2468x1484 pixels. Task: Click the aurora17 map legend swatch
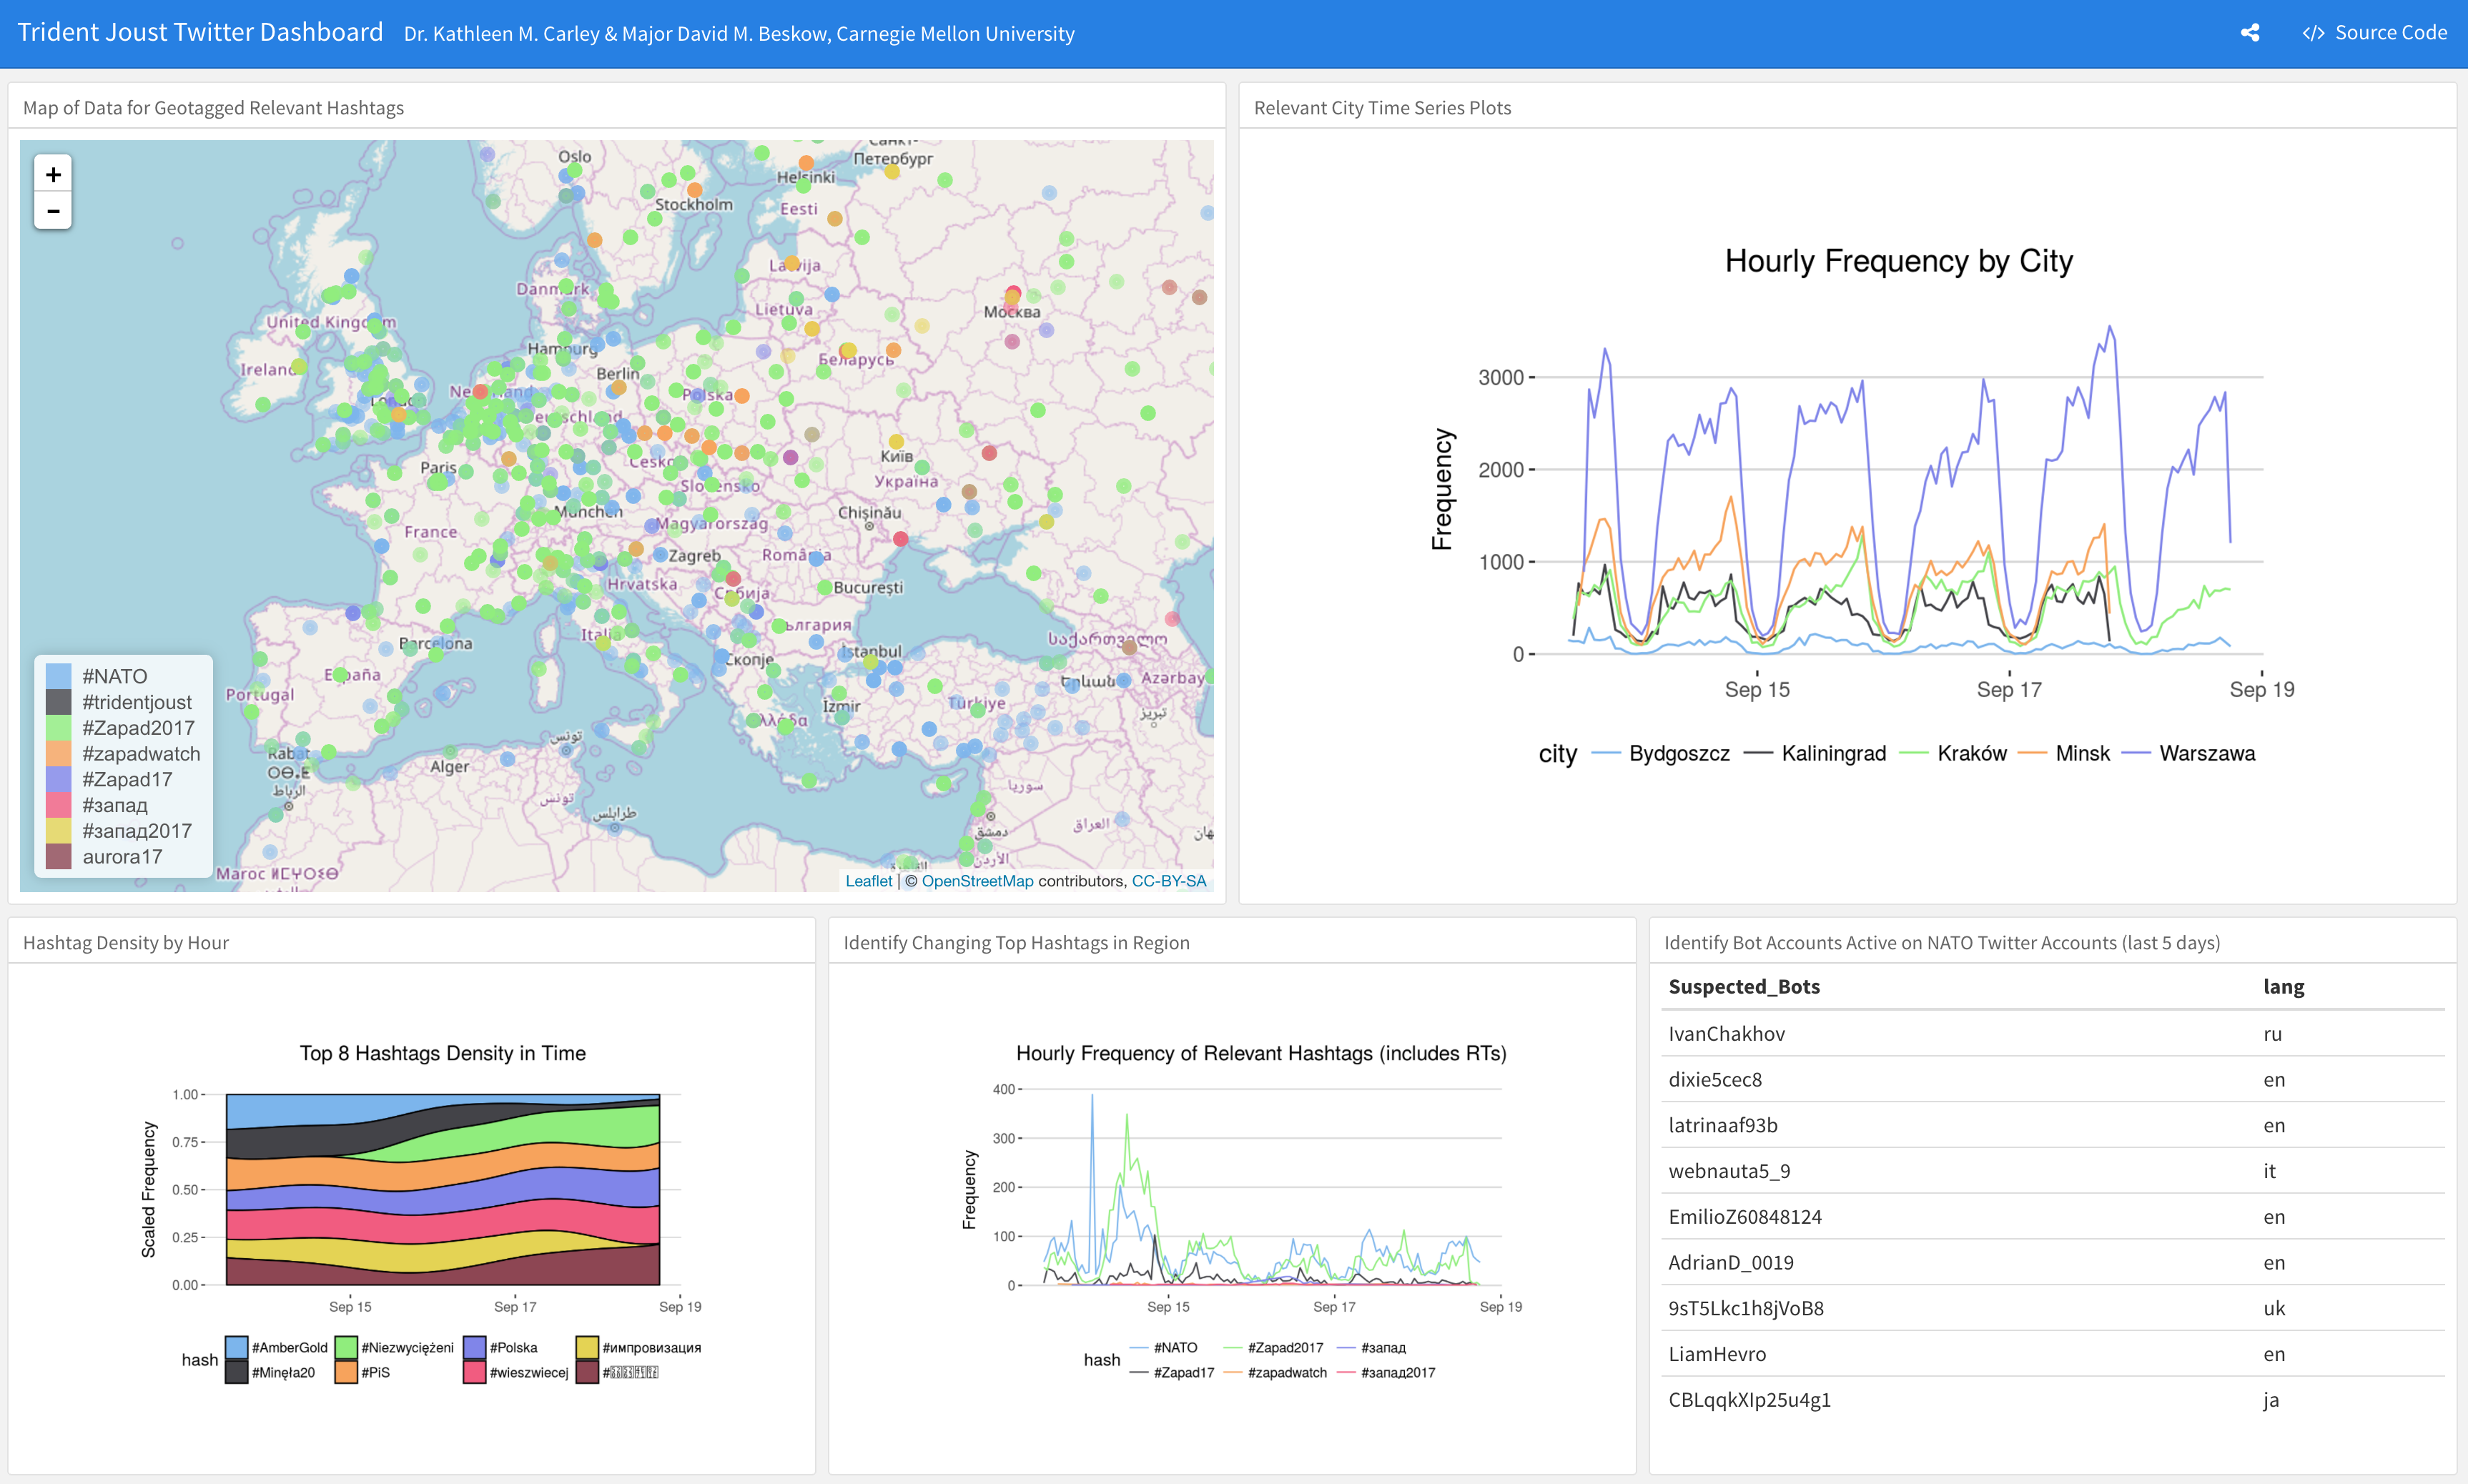pos(59,857)
